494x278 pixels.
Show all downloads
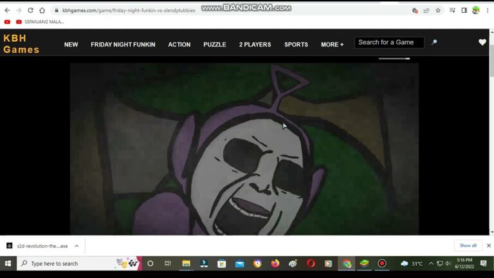point(468,246)
